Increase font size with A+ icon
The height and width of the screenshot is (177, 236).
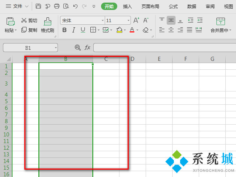click(136, 20)
